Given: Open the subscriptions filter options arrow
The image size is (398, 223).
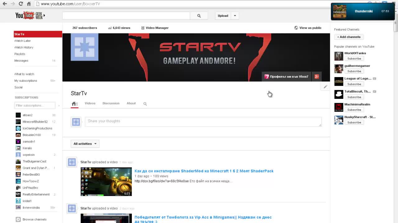Looking at the screenshot, I should point(59,106).
